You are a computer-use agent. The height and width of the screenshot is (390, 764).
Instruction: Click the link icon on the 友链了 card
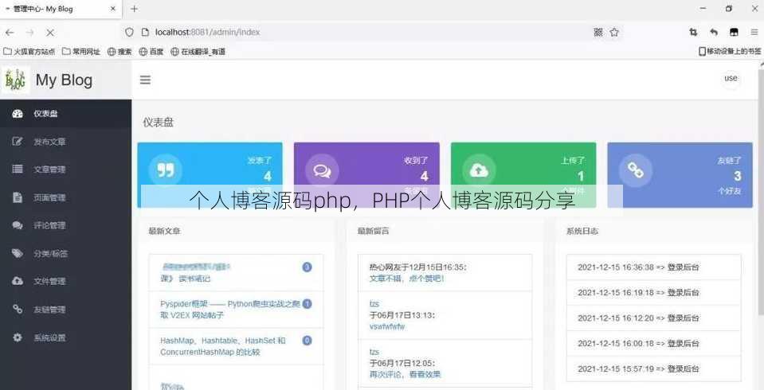(x=636, y=170)
